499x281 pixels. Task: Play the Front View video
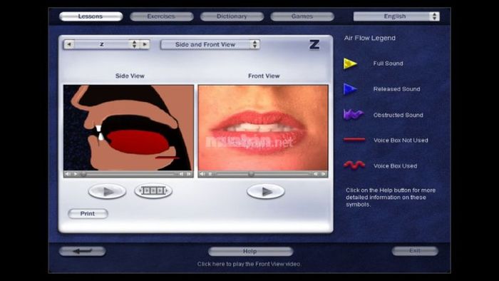coord(266,192)
